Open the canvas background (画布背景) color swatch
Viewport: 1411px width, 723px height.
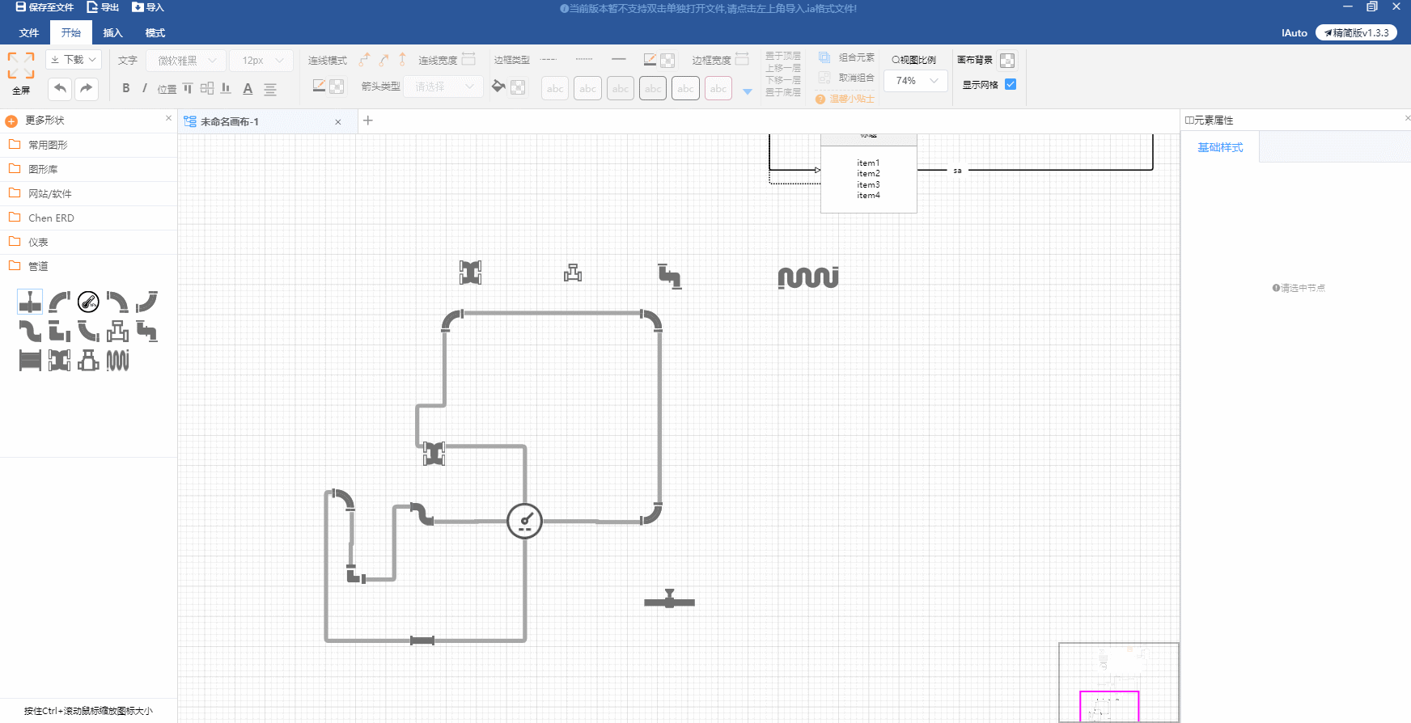click(1007, 60)
